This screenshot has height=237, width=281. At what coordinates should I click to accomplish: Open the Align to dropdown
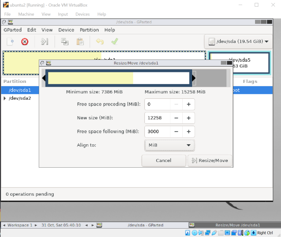(170, 145)
